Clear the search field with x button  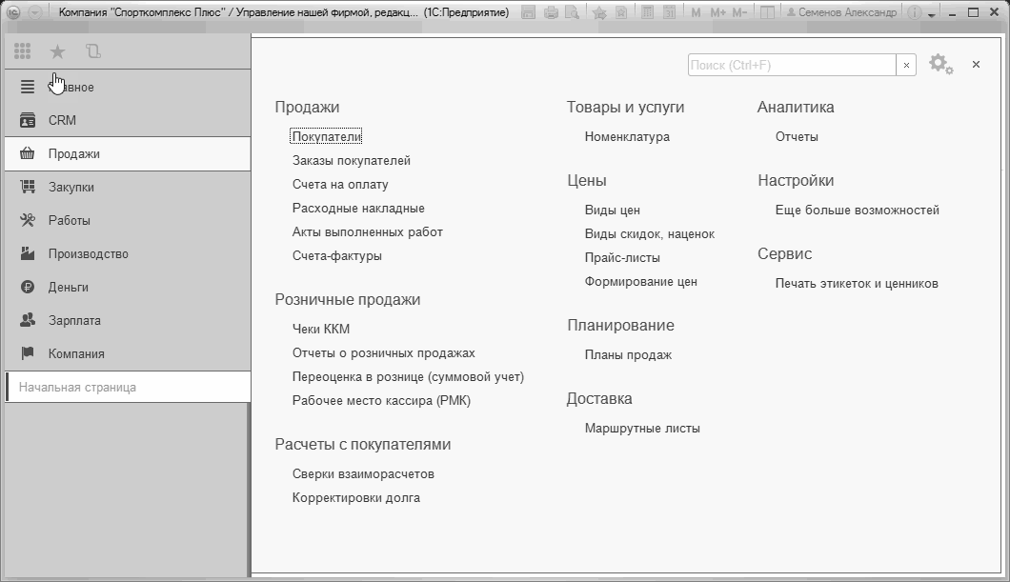click(x=906, y=65)
